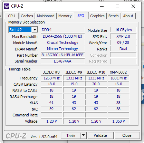Click the Timings Table group title

click(x=19, y=69)
